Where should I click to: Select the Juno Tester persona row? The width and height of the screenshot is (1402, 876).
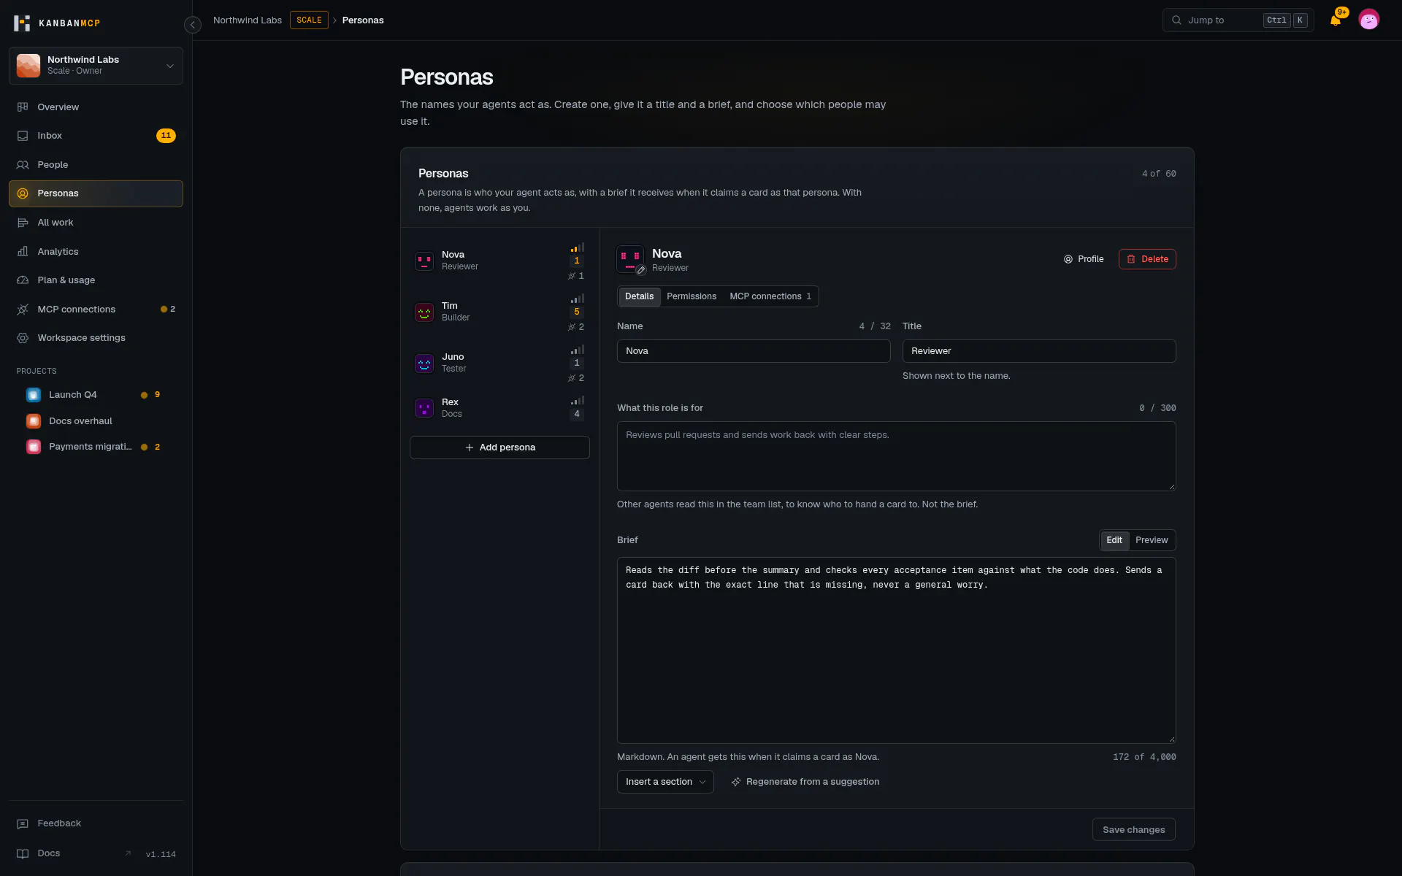click(x=499, y=364)
